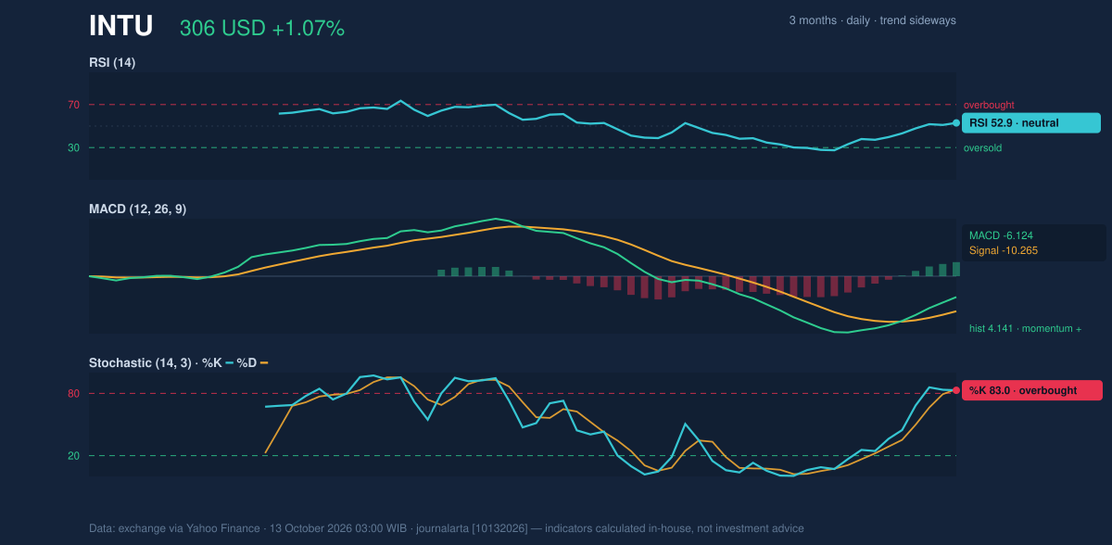This screenshot has width=1112, height=545.
Task: Click the %K cyan legend dash
Action: coord(229,362)
